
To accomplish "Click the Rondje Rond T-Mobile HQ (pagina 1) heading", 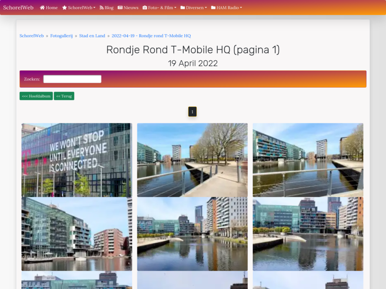I will [193, 50].
